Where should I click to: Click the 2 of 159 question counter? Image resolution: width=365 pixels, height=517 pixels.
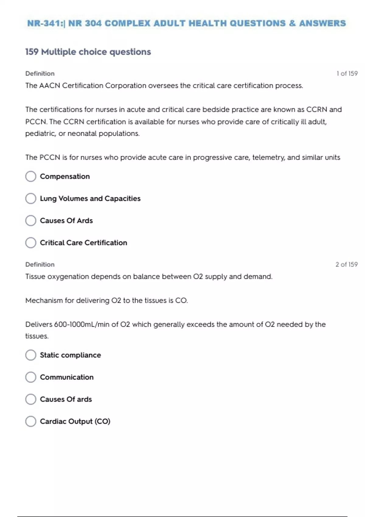[x=346, y=265]
